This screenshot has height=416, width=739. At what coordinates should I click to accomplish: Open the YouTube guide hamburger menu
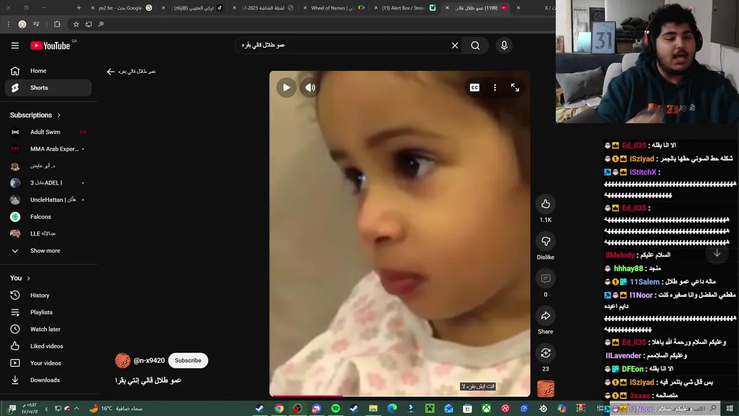pyautogui.click(x=15, y=46)
